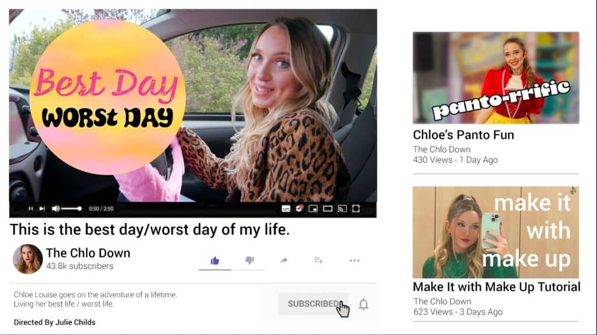Like the video with thumbs up
Screen dimensions: 597x335
215,261
